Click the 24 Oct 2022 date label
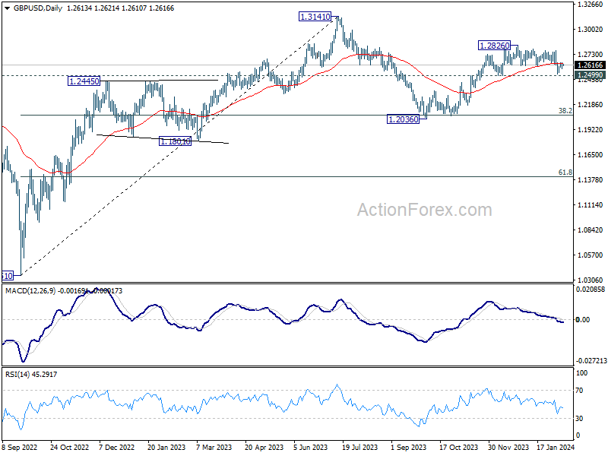608x456 pixels. click(69, 447)
